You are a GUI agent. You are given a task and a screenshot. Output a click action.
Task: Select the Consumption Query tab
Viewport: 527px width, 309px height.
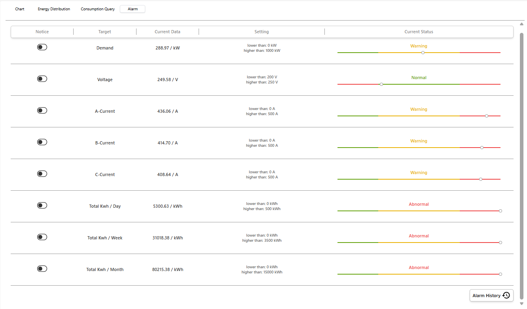coord(97,9)
